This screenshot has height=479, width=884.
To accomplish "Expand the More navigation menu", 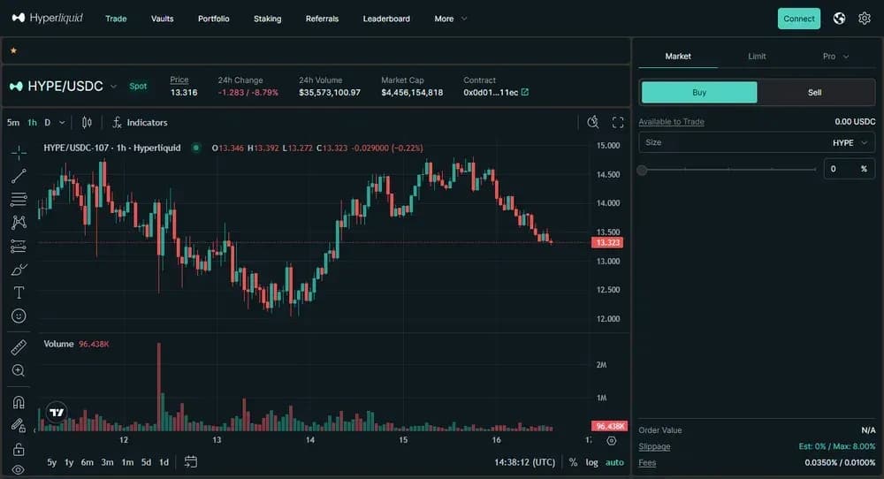I will tap(451, 19).
